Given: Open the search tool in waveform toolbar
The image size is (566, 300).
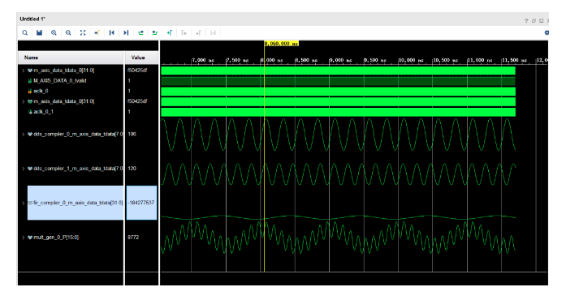Looking at the screenshot, I should (x=25, y=32).
